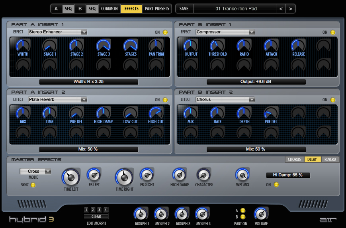Image resolution: width=346 pixels, height=228 pixels.
Task: Open the Chorus effect dropdown in Part B Insert 2
Action: (225, 99)
